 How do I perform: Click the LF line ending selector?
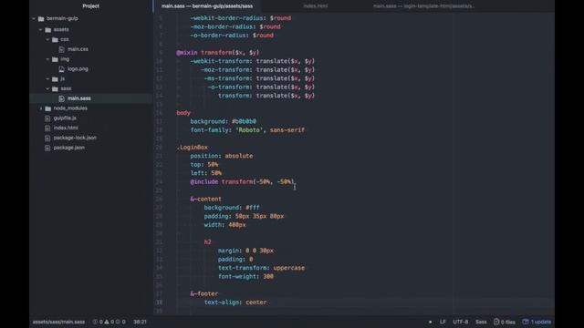[443, 322]
